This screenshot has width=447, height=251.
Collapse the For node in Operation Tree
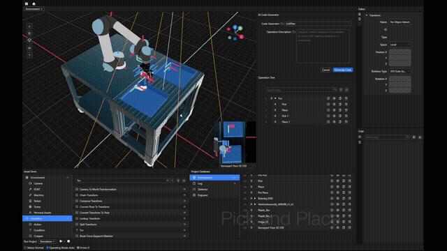click(275, 98)
